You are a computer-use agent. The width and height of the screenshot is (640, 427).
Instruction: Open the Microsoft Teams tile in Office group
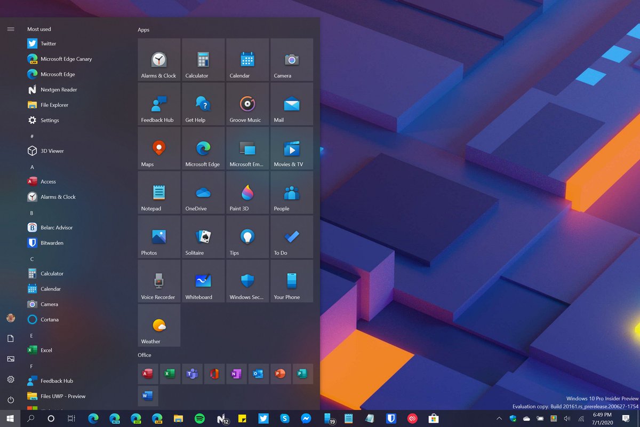[192, 374]
